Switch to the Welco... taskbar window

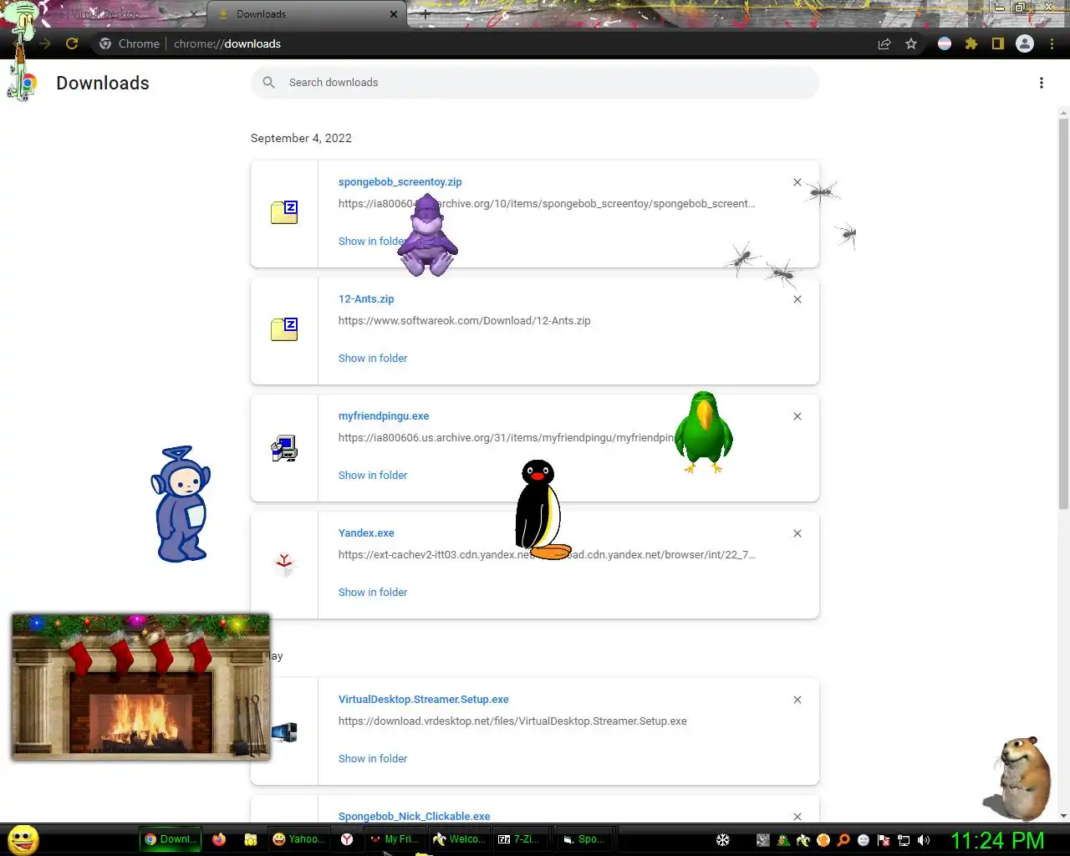point(458,839)
